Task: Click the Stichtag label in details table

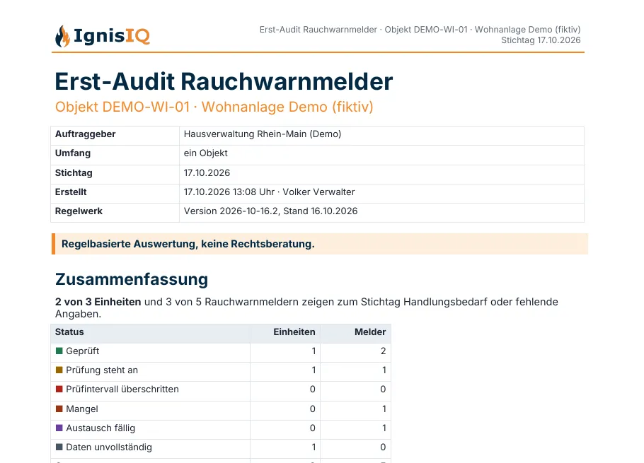Action: (x=74, y=172)
